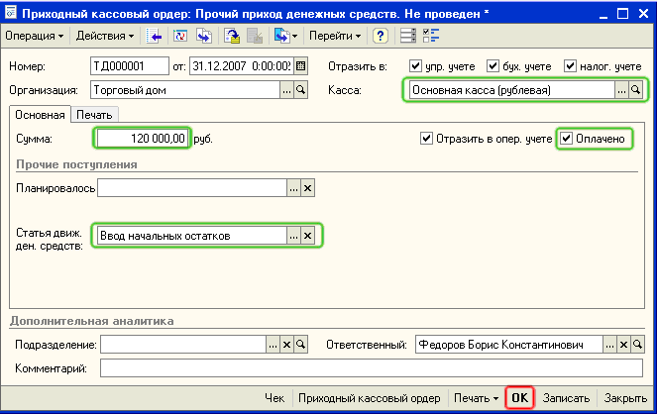Toggle the Оплачено checkbox
The width and height of the screenshot is (657, 414).
coord(566,139)
